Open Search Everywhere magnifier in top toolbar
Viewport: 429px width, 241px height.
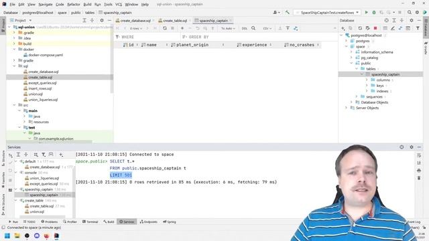(410, 12)
